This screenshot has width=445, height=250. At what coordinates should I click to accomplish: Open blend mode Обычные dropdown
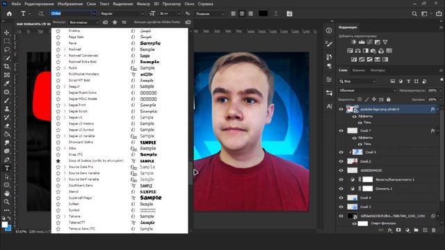(x=367, y=90)
